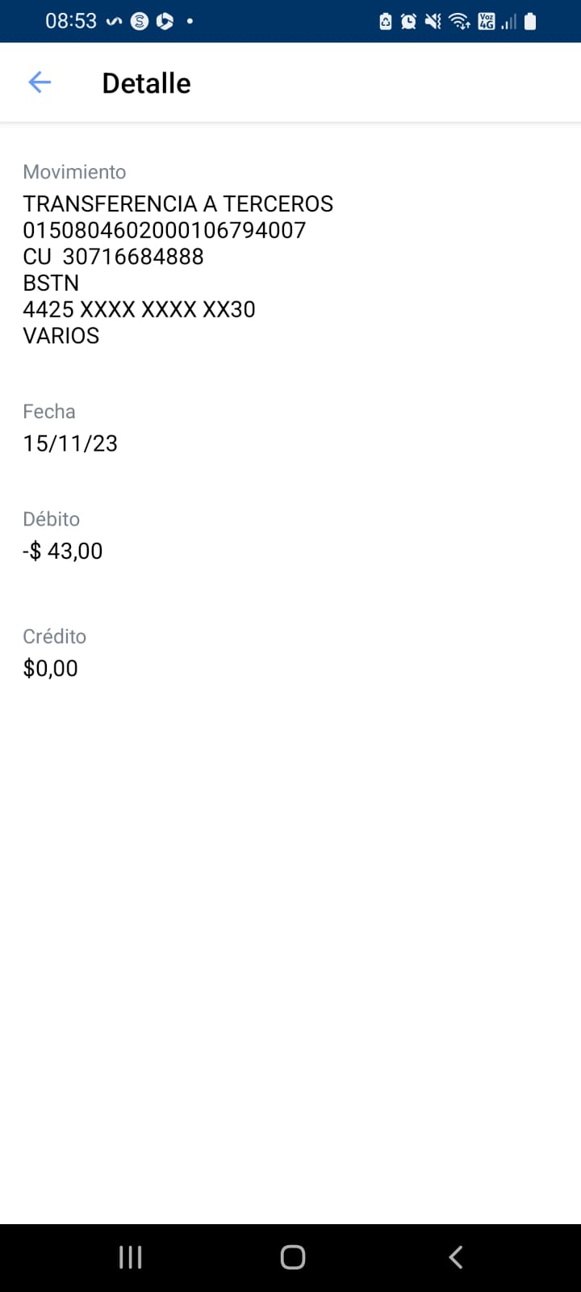Viewport: 581px width, 1292px height.
Task: Tap the battery saver recycle icon
Action: 386,22
